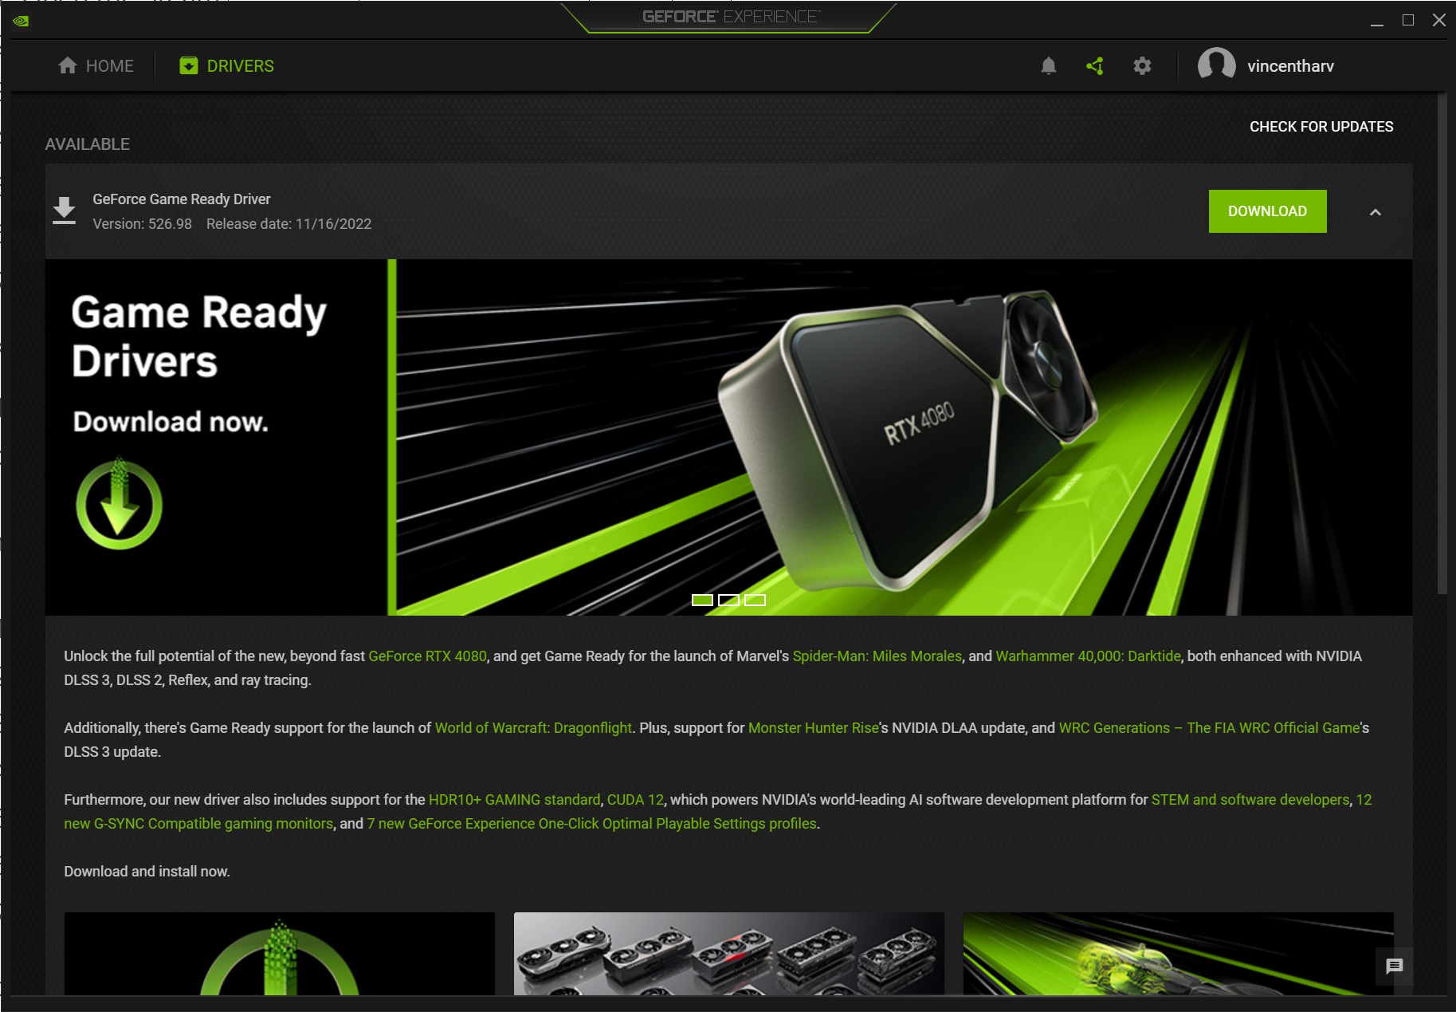Click the user avatar picture
1456x1012 pixels.
(1216, 66)
